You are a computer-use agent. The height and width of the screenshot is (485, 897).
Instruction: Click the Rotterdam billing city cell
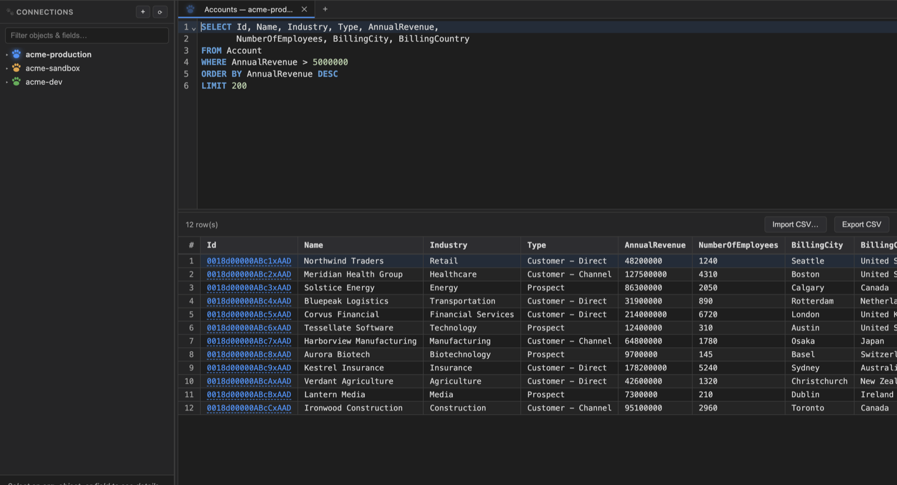point(820,301)
